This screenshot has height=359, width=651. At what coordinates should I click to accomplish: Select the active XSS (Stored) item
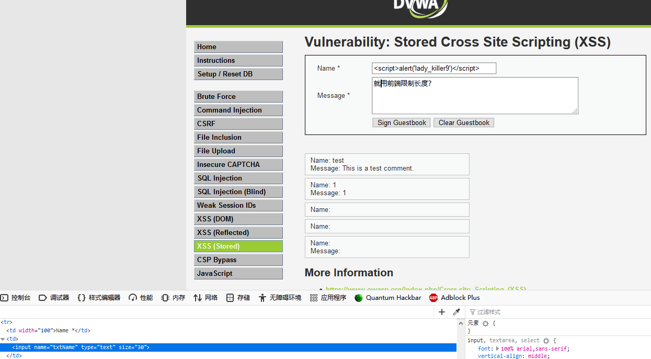click(x=238, y=246)
